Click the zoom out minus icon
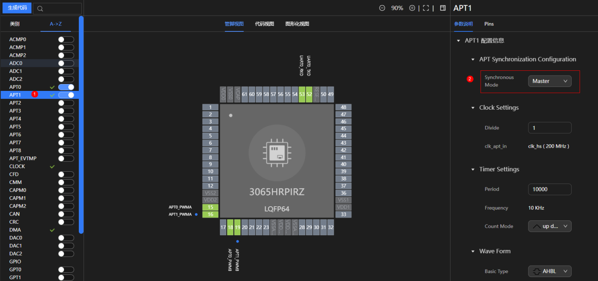The height and width of the screenshot is (281, 598). [382, 8]
